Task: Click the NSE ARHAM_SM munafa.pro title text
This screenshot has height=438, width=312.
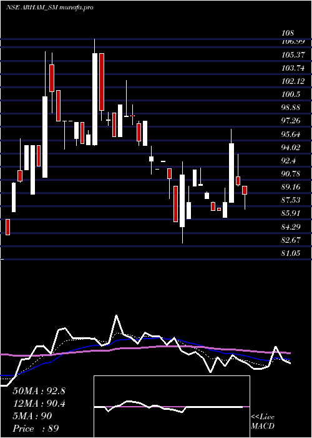Action: tap(49, 8)
